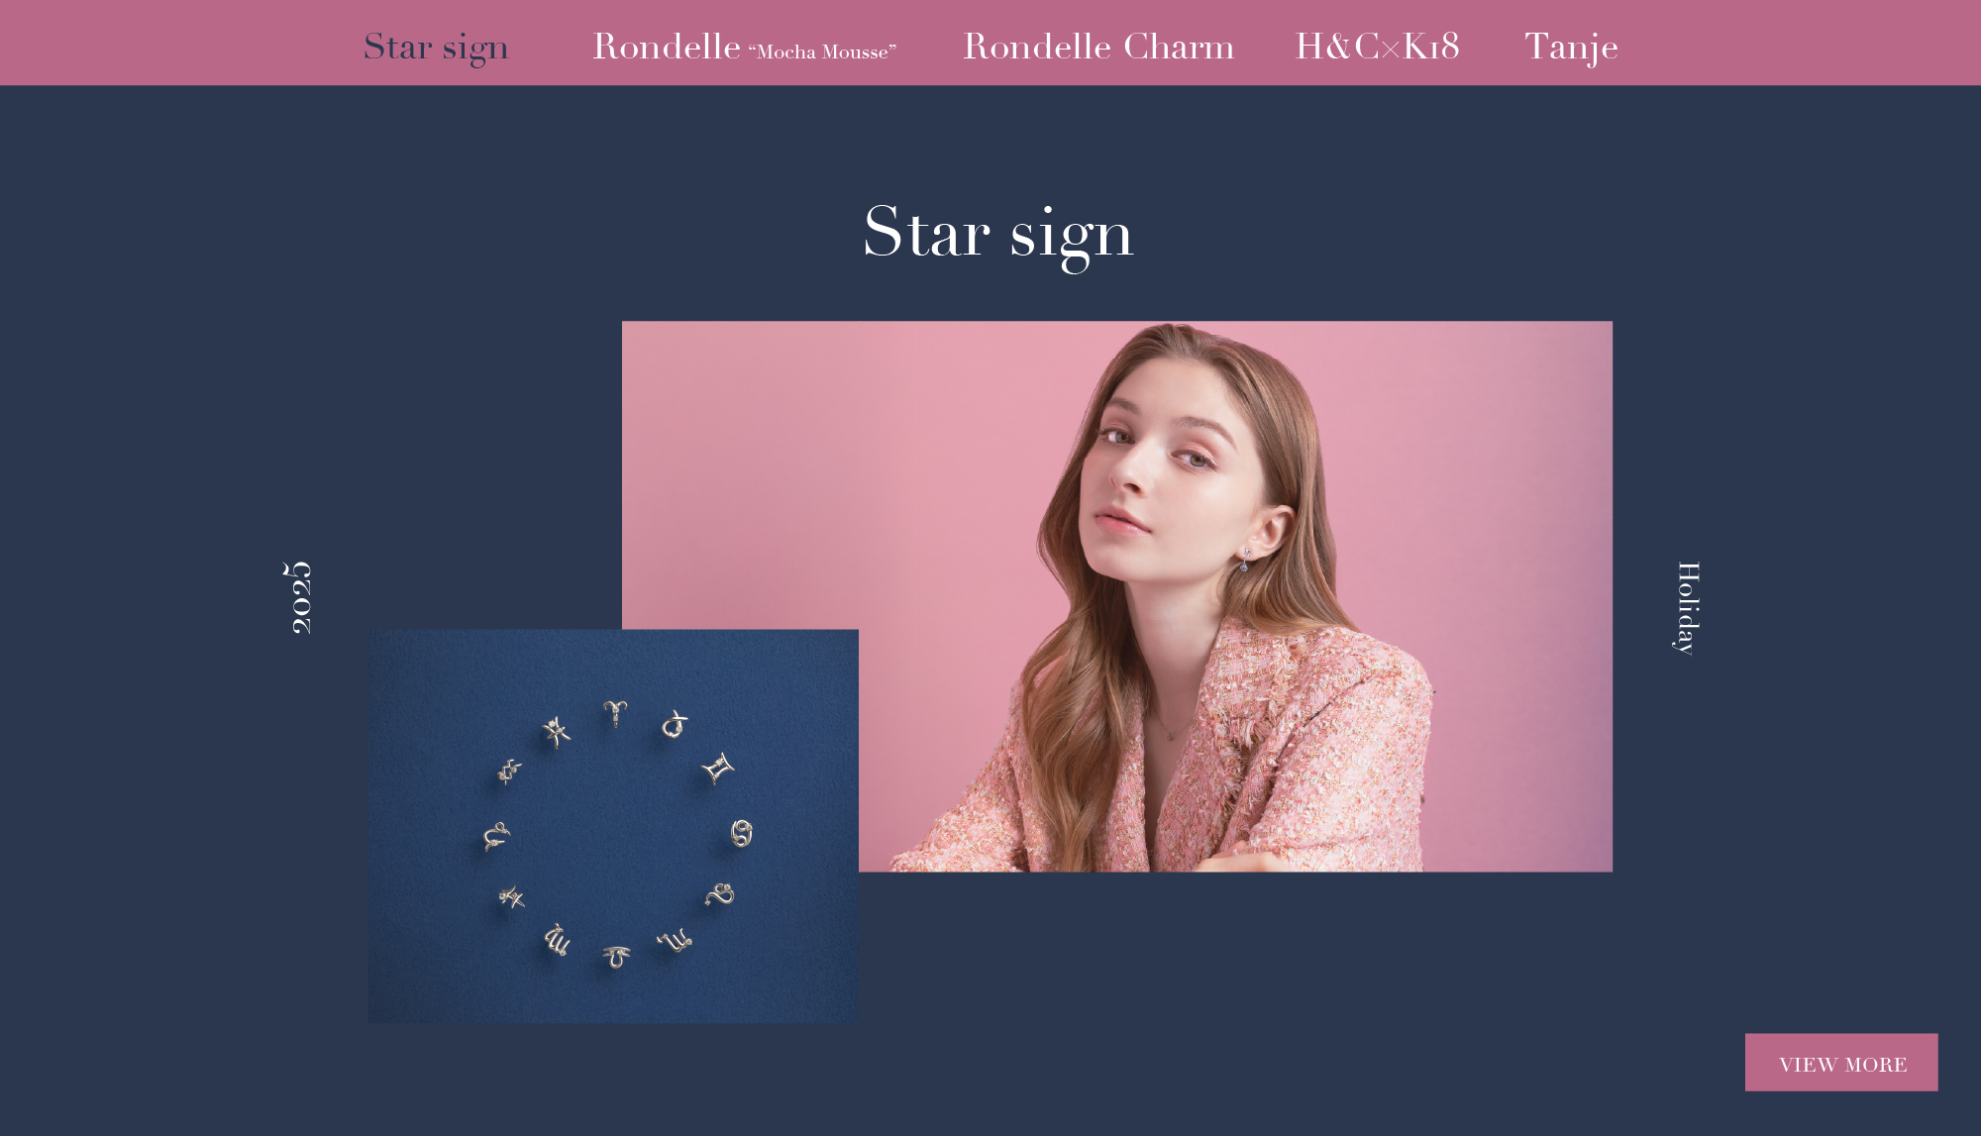This screenshot has height=1136, width=1981.
Task: Click the vertical Holiday label
Action: (1687, 608)
